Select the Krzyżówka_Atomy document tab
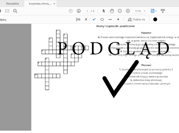The width and height of the screenshot is (179, 133). pyautogui.click(x=40, y=4)
